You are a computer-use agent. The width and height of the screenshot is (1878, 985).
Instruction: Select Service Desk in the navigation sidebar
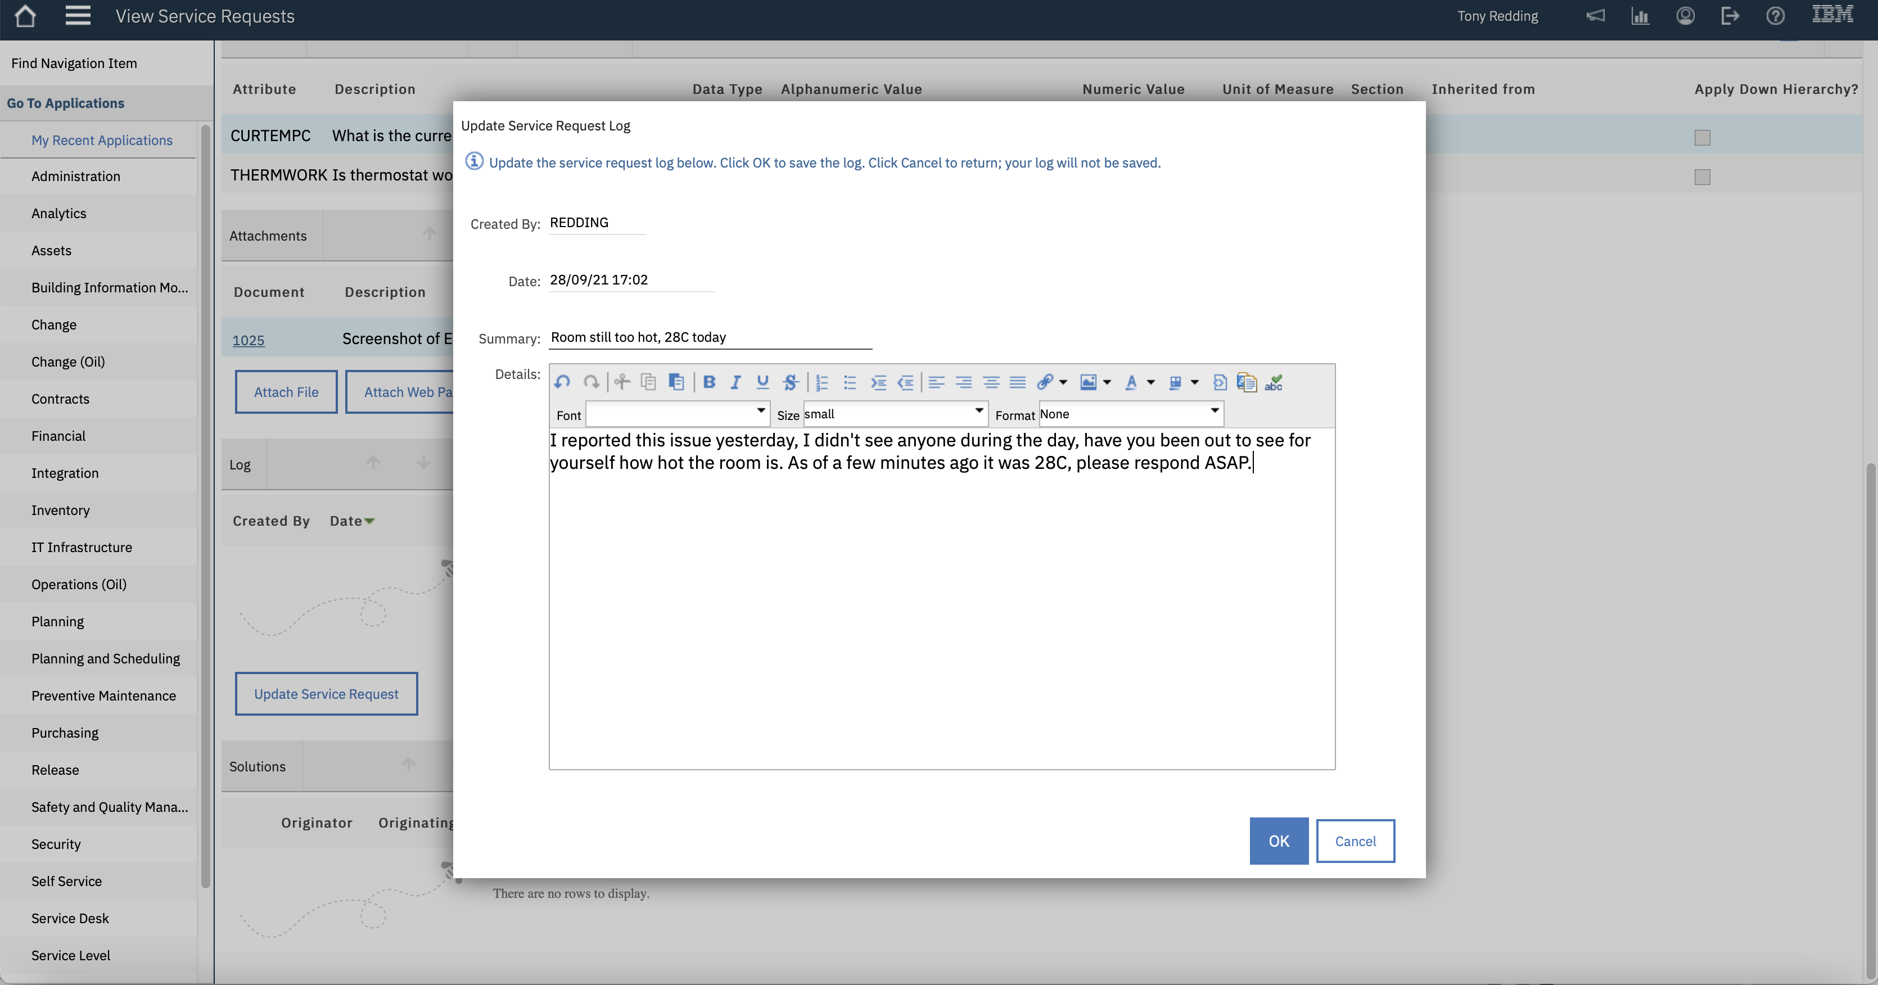[70, 918]
